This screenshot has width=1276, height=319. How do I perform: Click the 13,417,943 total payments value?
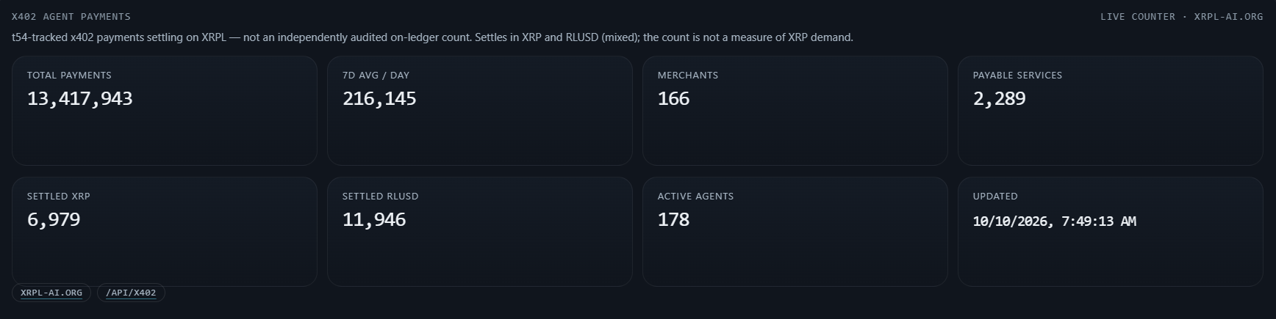click(80, 99)
